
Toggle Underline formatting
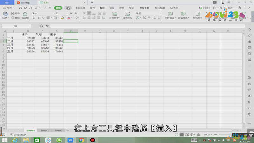43,18
